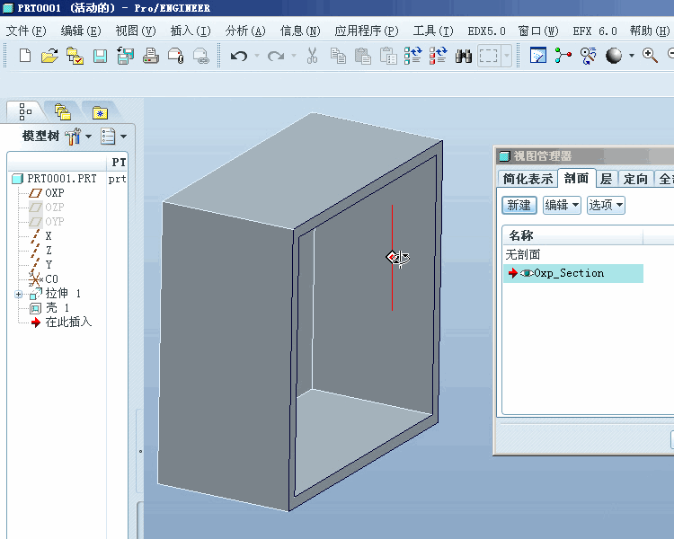This screenshot has height=539, width=674.
Task: Click the copy icon in toolbar
Action: tap(338, 56)
